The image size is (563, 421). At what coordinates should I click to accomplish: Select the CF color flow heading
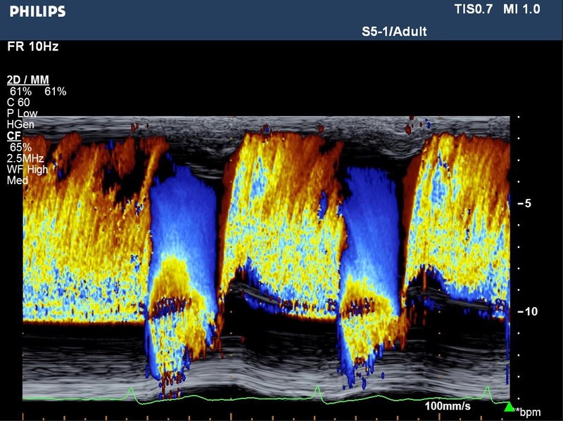pyautogui.click(x=13, y=136)
